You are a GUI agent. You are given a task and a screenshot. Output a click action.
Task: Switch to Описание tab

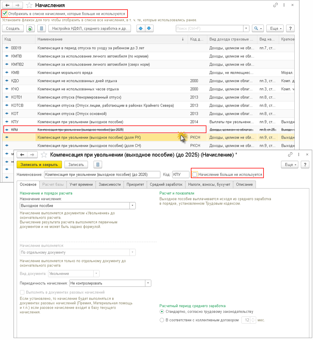click(244, 184)
